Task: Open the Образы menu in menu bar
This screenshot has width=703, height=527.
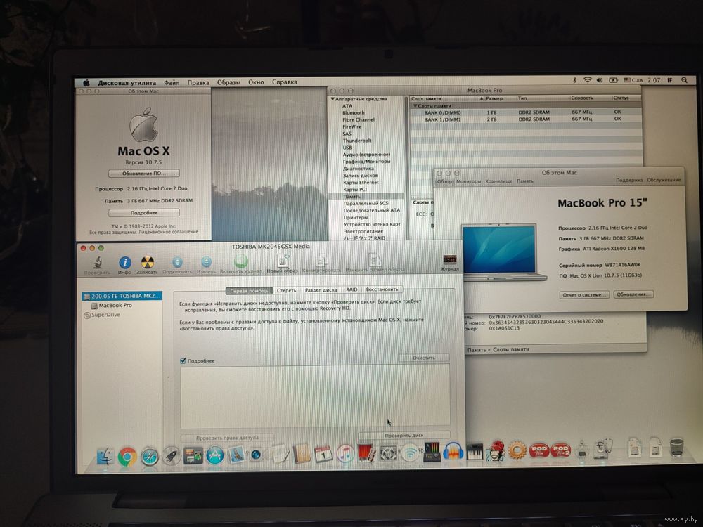Action: (x=228, y=82)
